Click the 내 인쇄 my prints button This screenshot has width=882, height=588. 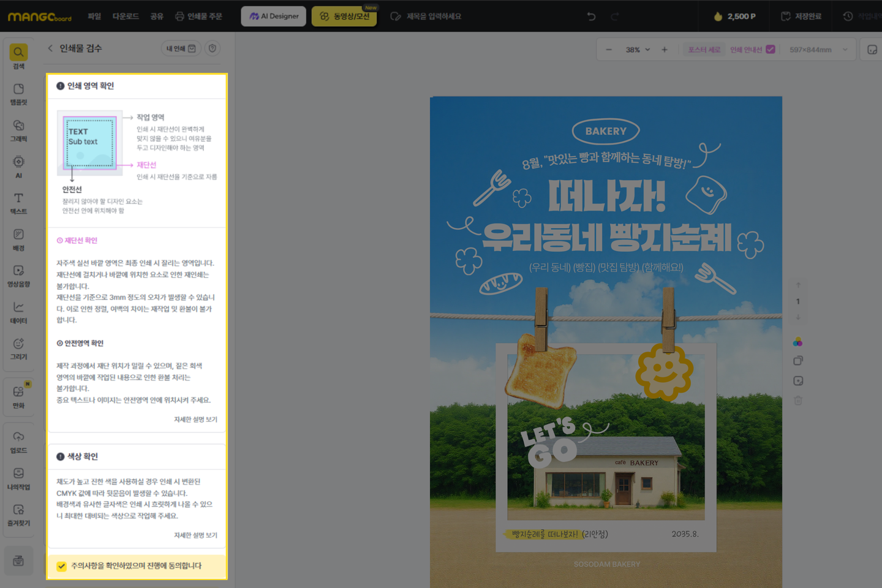tap(181, 48)
